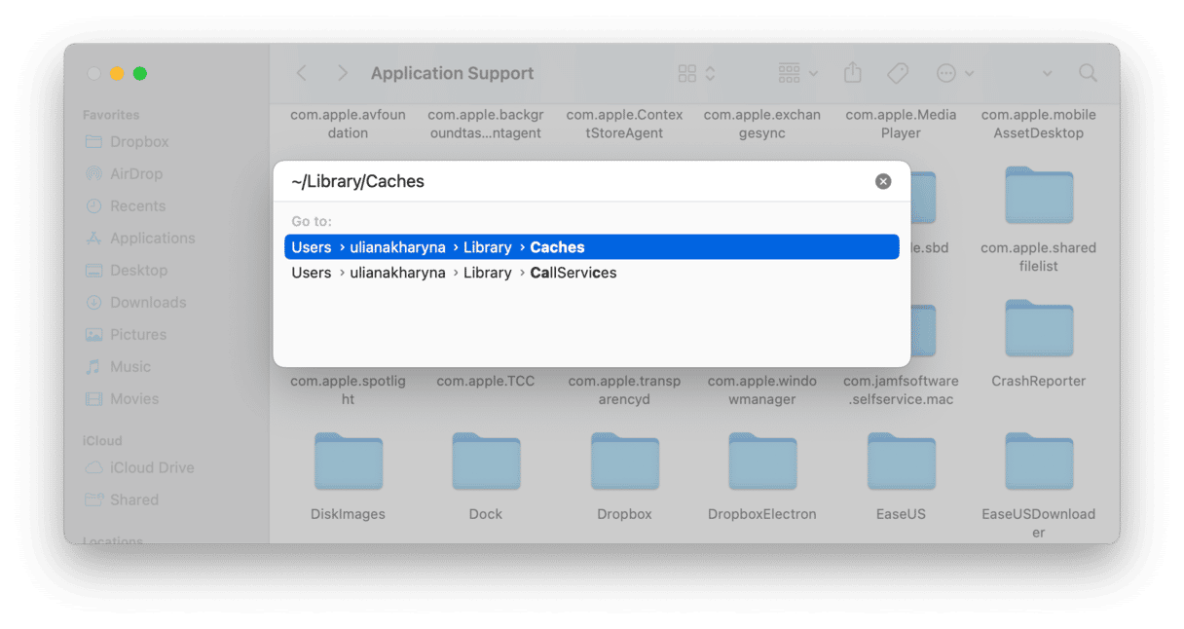Select the DiskImages folder icon
Screen dimensions: 1184x629
coord(349,462)
